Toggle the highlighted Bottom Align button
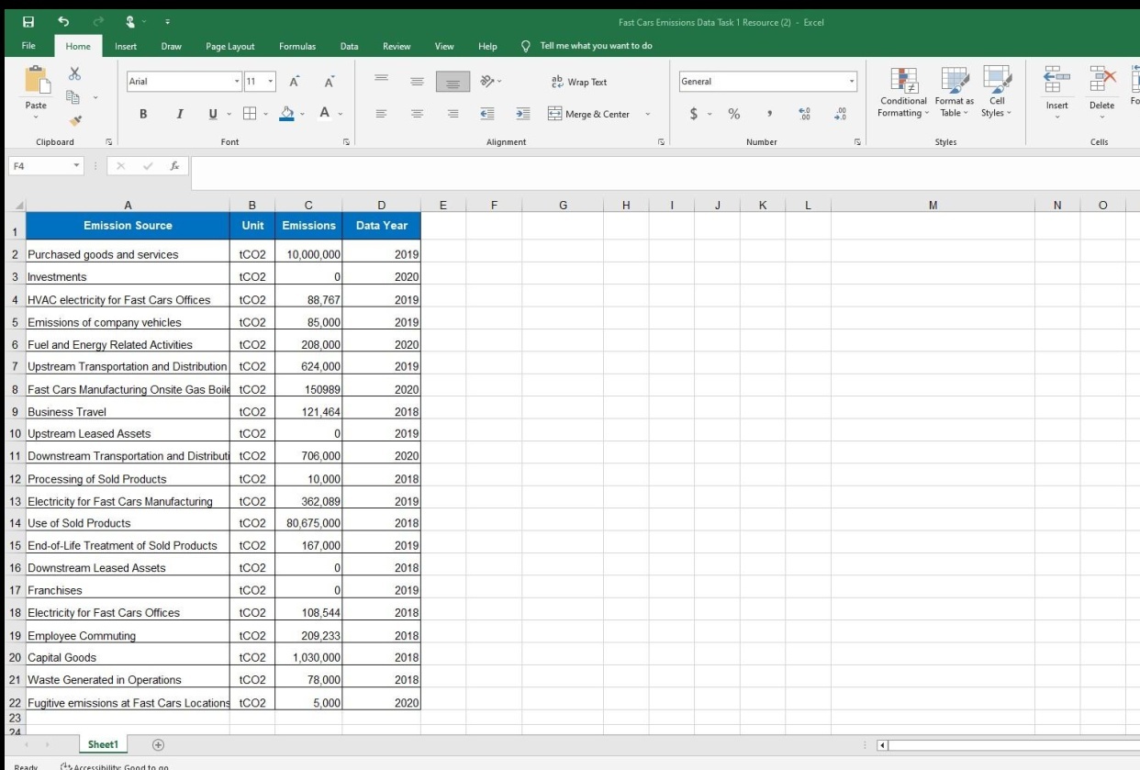This screenshot has height=770, width=1140. tap(451, 82)
